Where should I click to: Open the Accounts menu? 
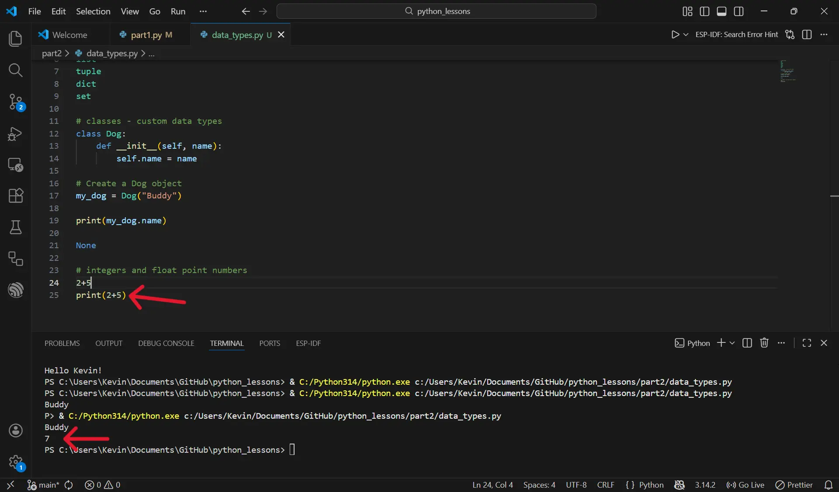[x=16, y=430]
